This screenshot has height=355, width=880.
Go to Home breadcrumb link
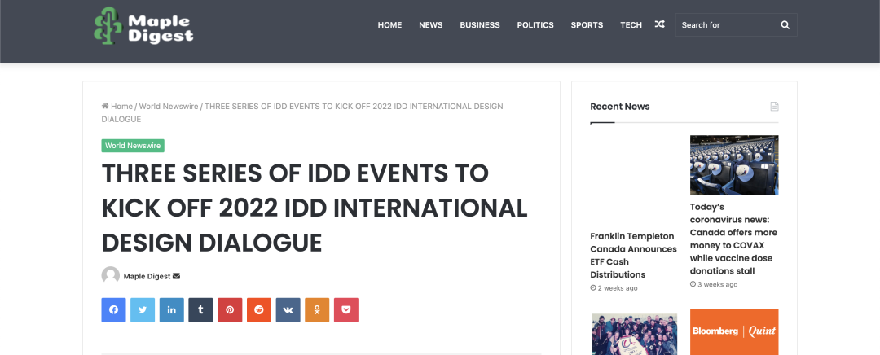pos(121,106)
